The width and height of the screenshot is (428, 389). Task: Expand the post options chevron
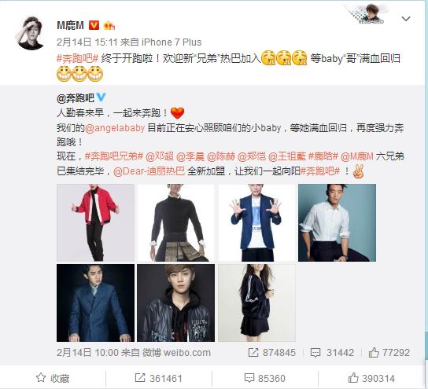click(406, 19)
